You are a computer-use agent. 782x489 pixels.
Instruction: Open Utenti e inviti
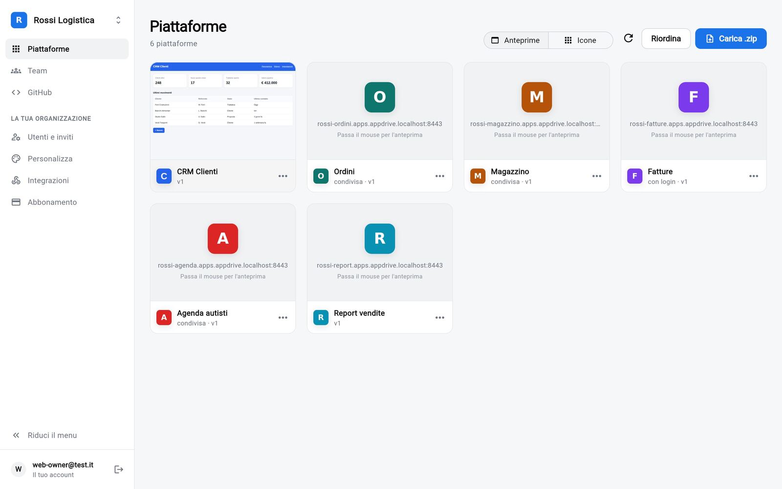pos(67,137)
